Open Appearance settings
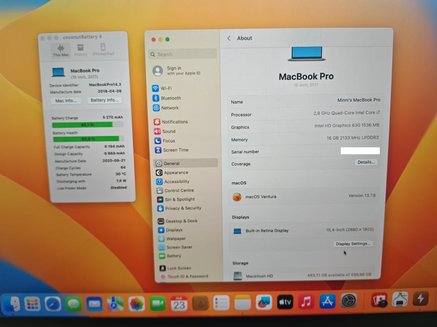 coord(172,173)
